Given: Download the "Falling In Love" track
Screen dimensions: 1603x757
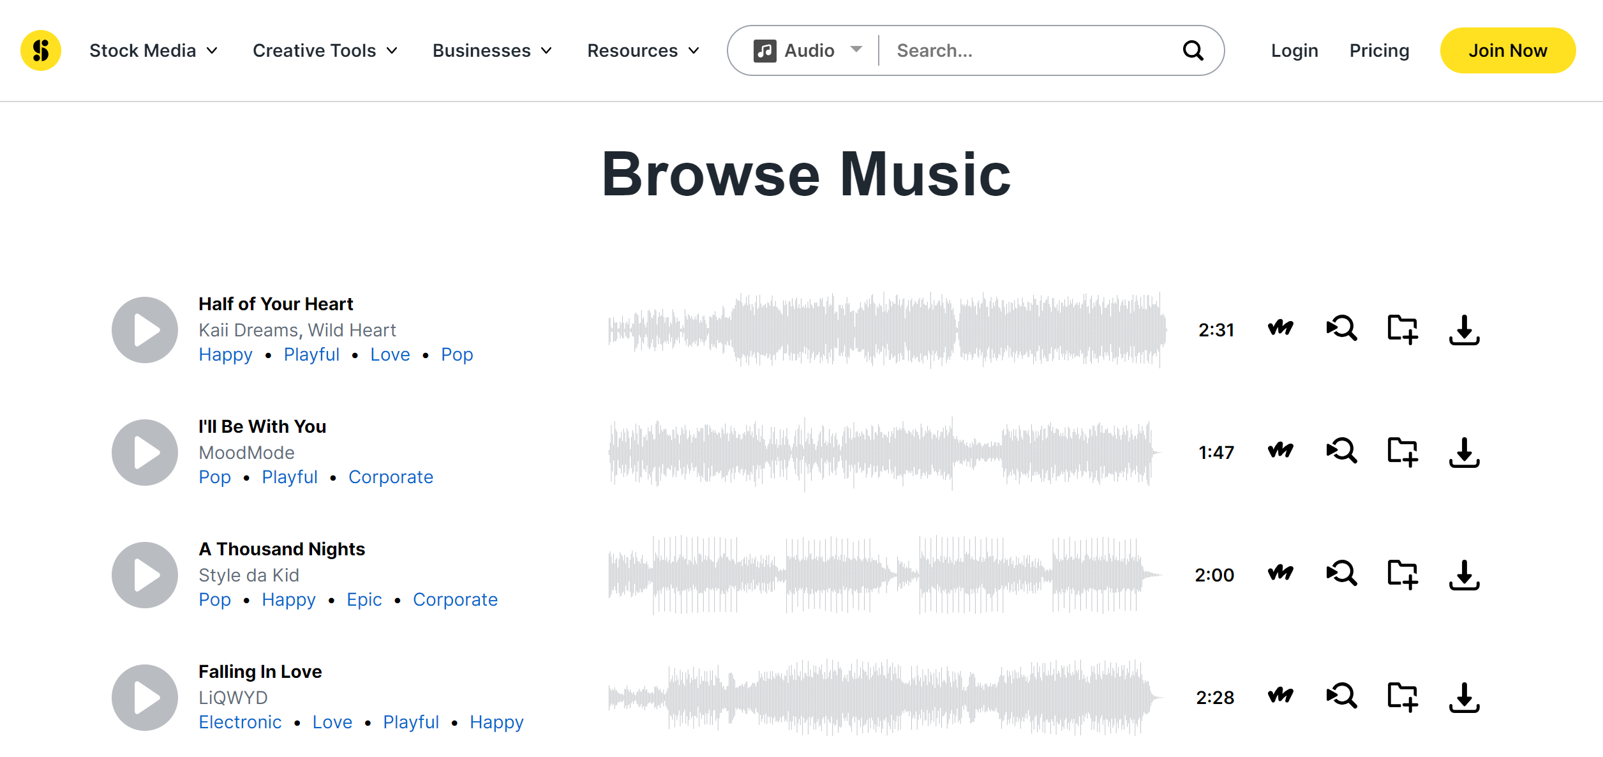Looking at the screenshot, I should pyautogui.click(x=1465, y=697).
